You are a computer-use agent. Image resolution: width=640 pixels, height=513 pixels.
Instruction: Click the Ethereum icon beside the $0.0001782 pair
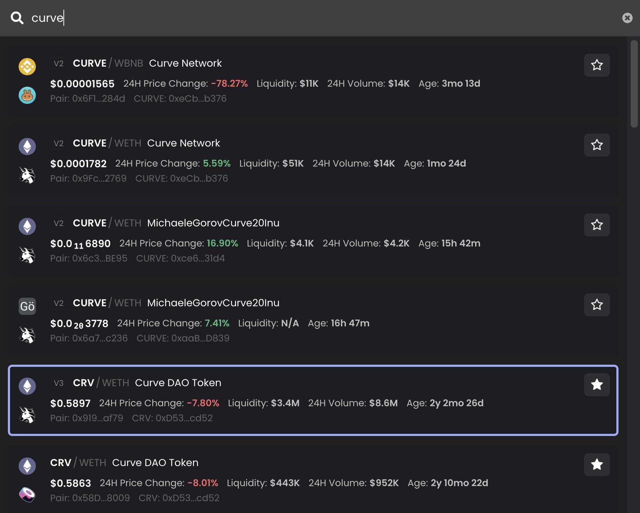click(x=27, y=147)
